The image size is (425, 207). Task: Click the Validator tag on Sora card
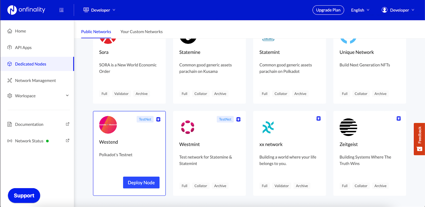(121, 94)
